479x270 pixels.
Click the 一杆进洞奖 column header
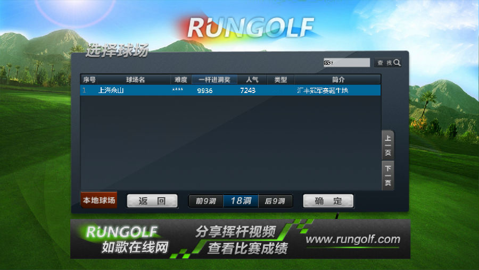(x=214, y=80)
